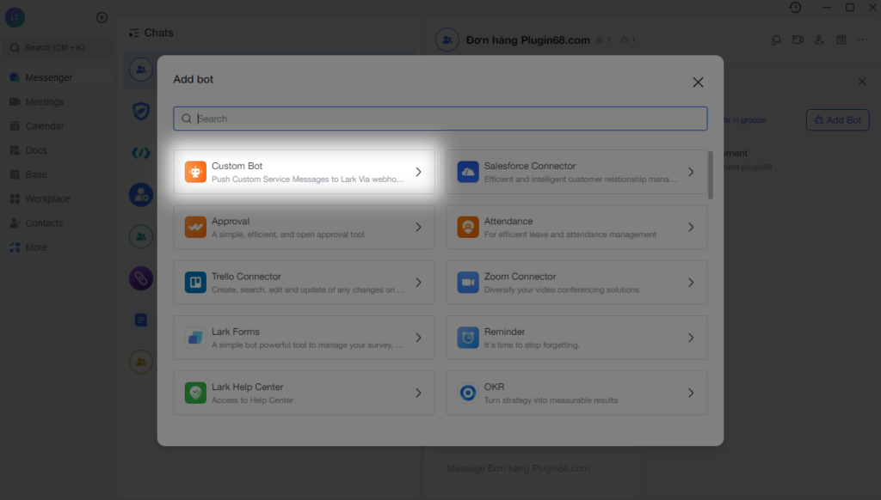This screenshot has height=500, width=881.
Task: Close the Add bot dialog
Action: 698,82
